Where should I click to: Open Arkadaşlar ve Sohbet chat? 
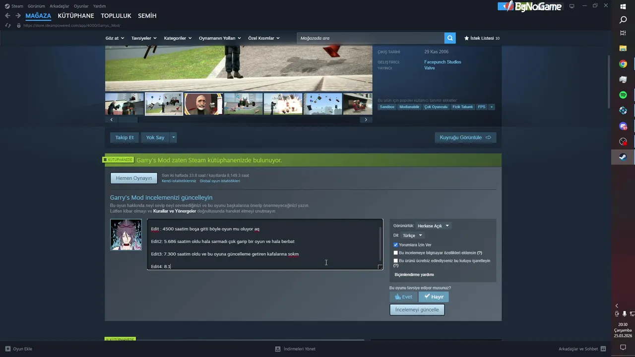[582, 349]
